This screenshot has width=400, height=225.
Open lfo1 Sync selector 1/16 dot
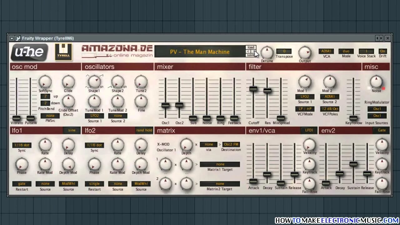click(22, 145)
